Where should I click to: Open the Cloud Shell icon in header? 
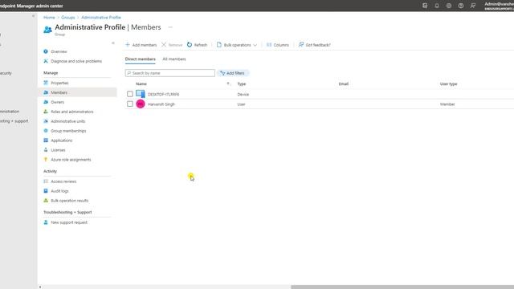pyautogui.click(x=425, y=6)
